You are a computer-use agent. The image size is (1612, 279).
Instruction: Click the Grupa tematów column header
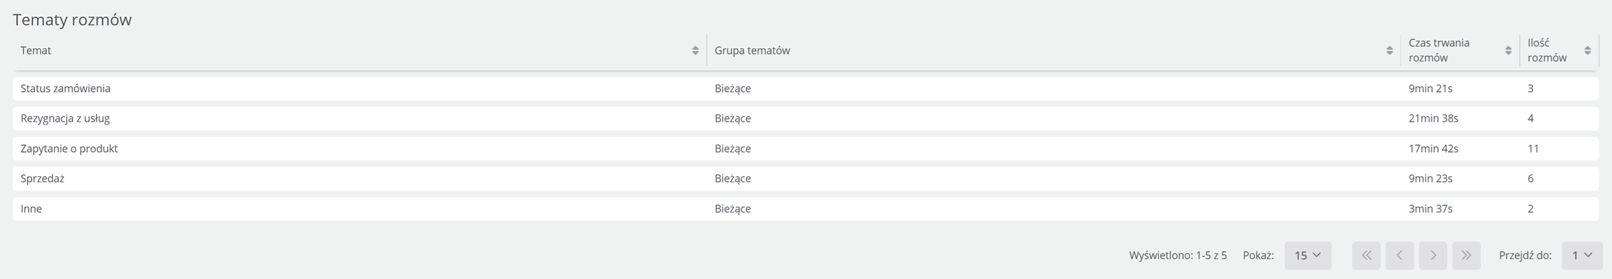(x=752, y=50)
